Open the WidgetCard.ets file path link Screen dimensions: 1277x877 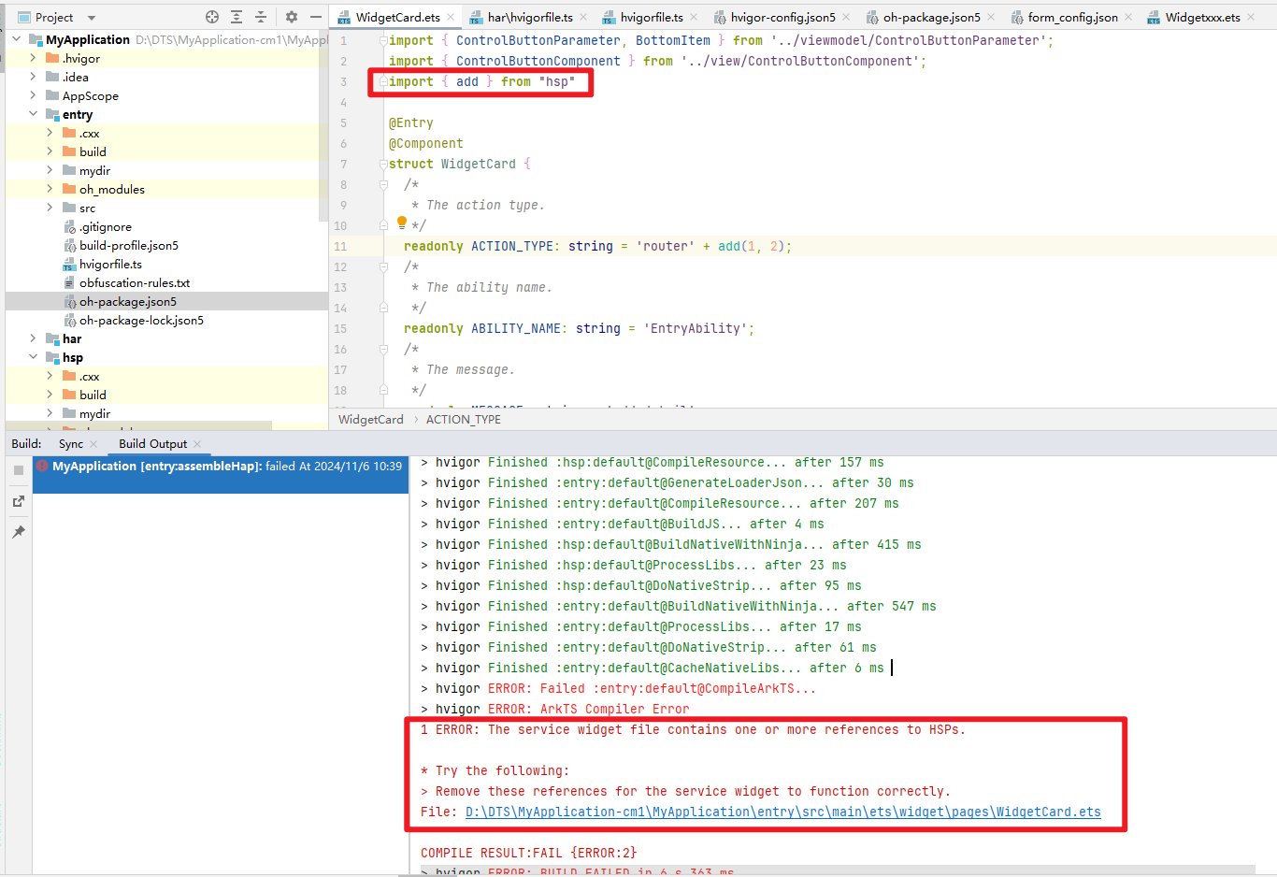783,812
